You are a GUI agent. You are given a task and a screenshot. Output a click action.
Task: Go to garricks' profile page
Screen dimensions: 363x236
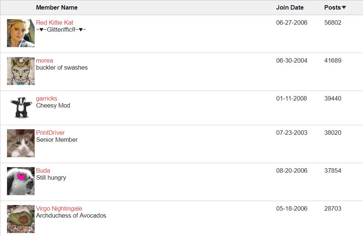click(x=46, y=98)
